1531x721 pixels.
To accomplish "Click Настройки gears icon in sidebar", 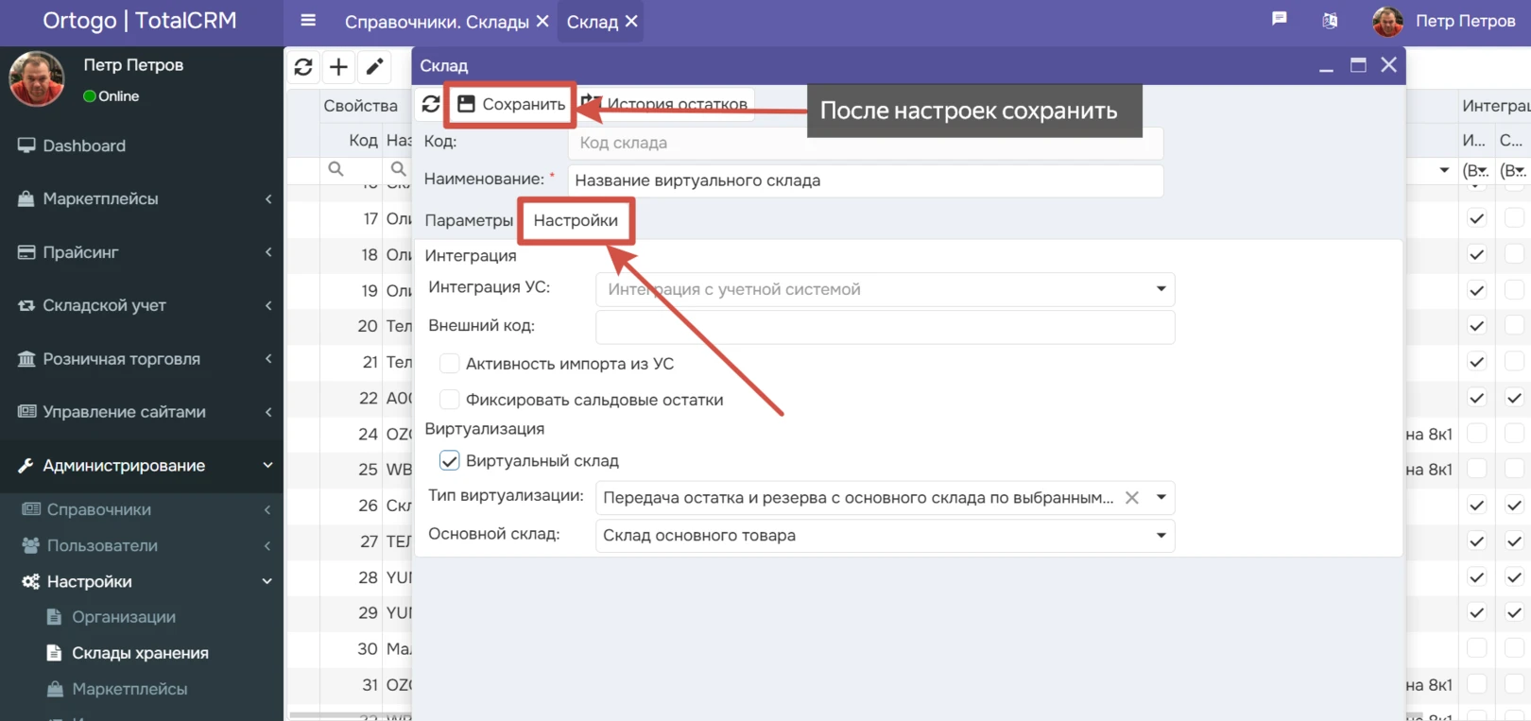I will 31,581.
